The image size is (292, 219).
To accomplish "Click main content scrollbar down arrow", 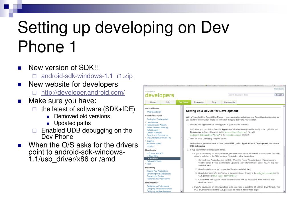I will (x=284, y=191).
